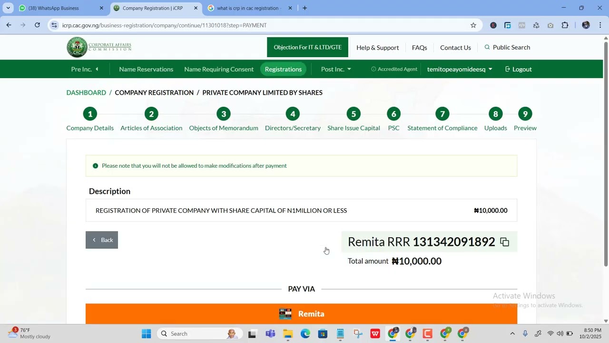Open Name Reservations menu
The width and height of the screenshot is (609, 343).
click(146, 69)
